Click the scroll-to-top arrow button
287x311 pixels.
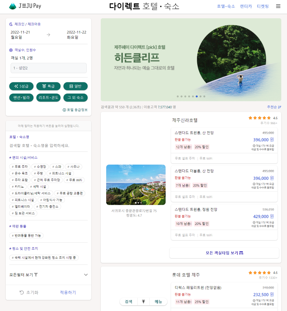(x=143, y=302)
